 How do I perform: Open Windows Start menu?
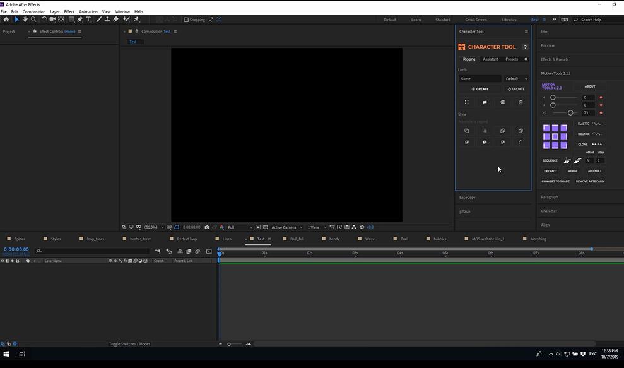point(6,353)
